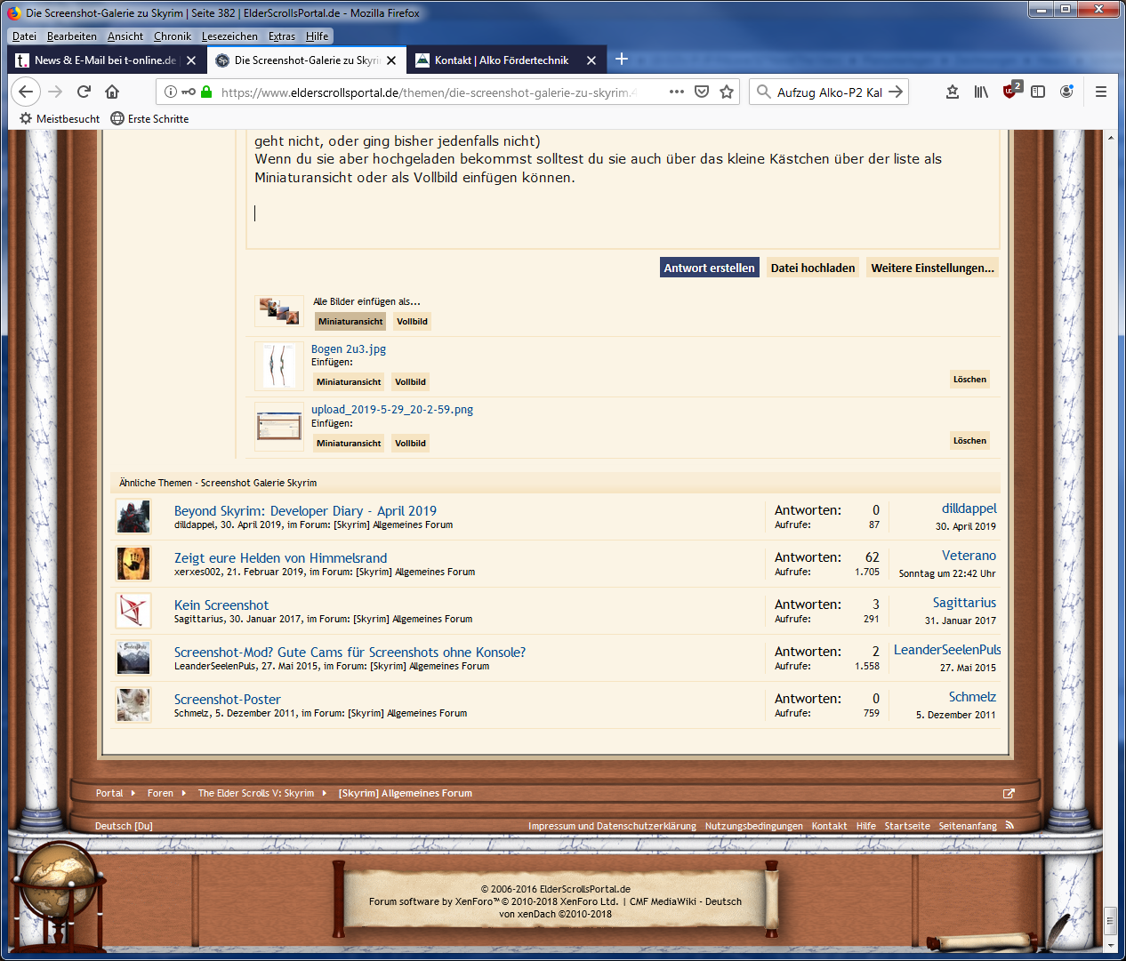Click Meistbesucht bookmark folder

[x=60, y=118]
